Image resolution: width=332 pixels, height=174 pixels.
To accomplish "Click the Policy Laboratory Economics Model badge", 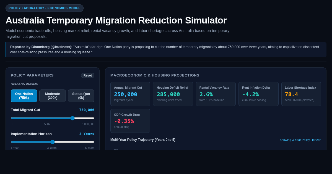I will 45,8.
